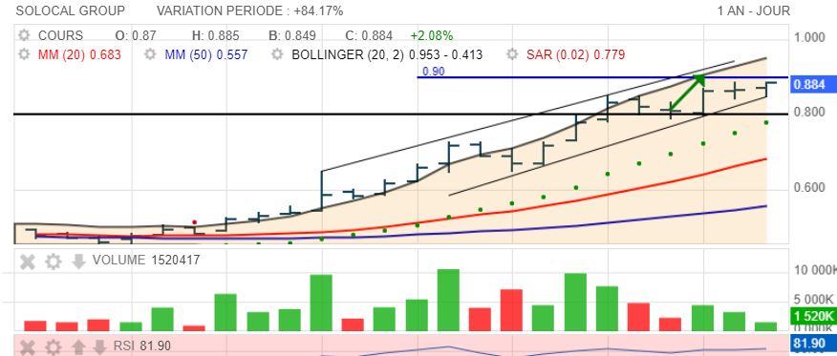Click the SOLOCAL GROUP title
The width and height of the screenshot is (837, 356).
[x=71, y=10]
